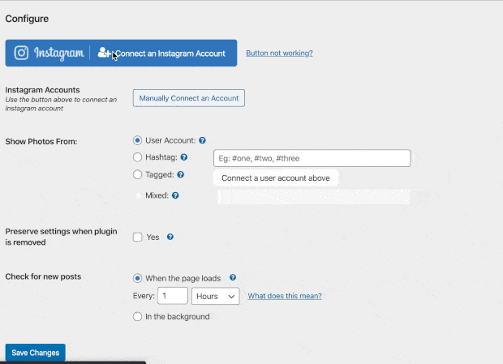Open help tooltip next to User Account
The width and height of the screenshot is (503, 364).
(202, 140)
